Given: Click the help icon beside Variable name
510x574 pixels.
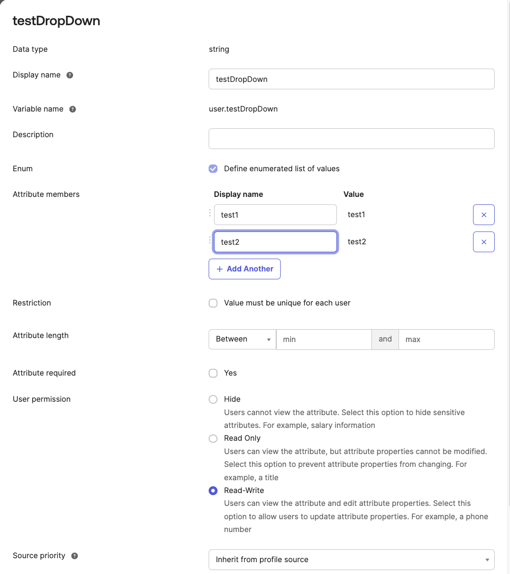Looking at the screenshot, I should (73, 109).
